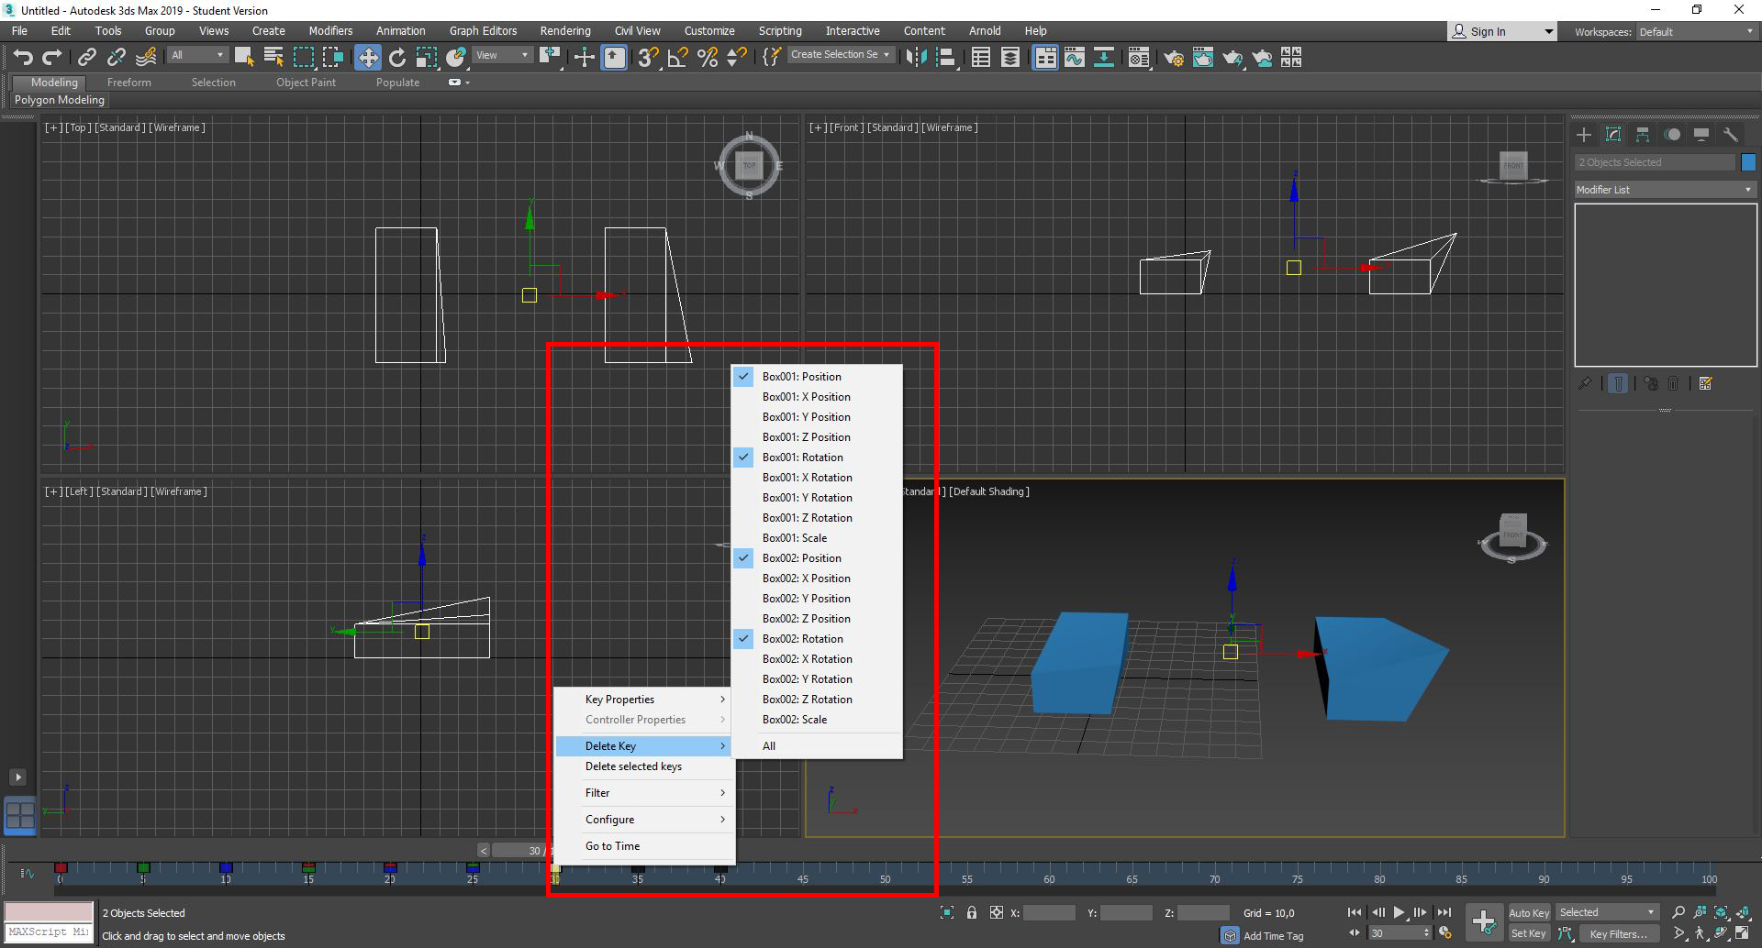Enable Auto Key animation mode

[x=1529, y=912]
